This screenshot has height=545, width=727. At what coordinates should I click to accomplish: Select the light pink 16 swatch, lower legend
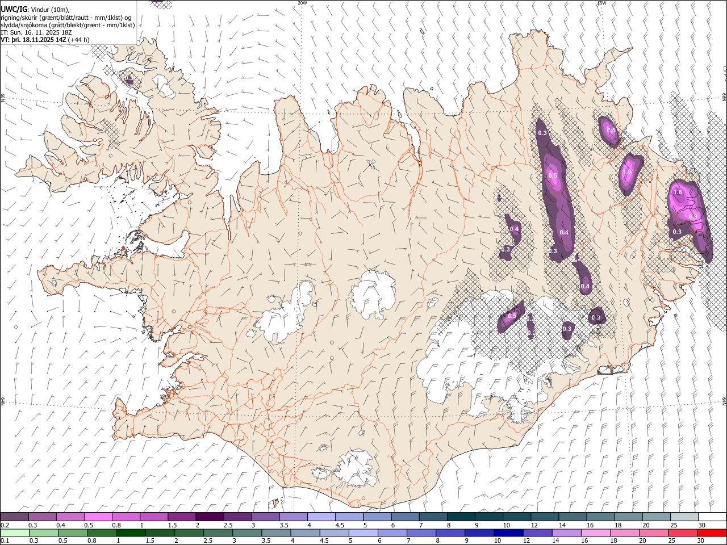595,533
